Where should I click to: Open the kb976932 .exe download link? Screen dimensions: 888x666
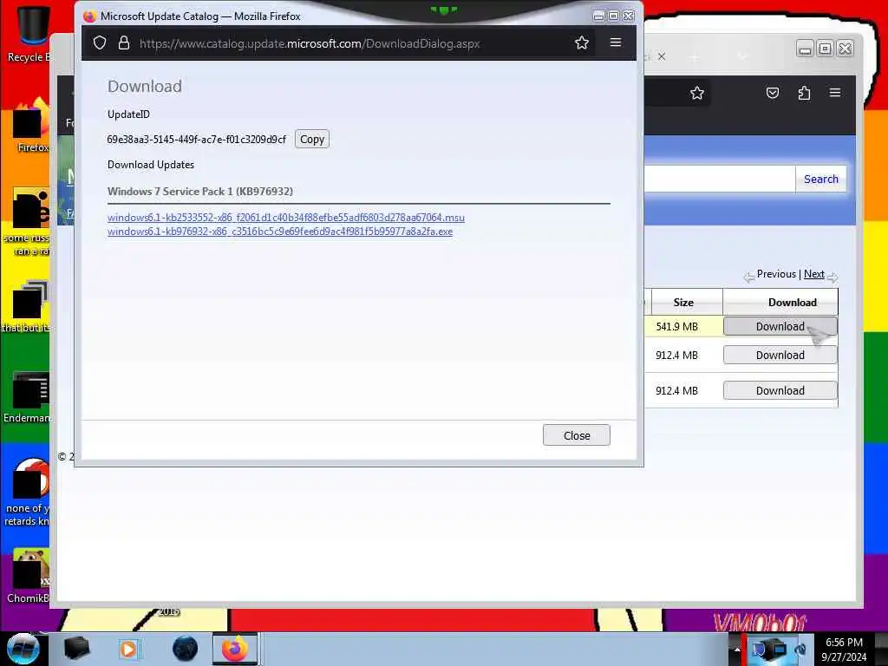point(280,232)
